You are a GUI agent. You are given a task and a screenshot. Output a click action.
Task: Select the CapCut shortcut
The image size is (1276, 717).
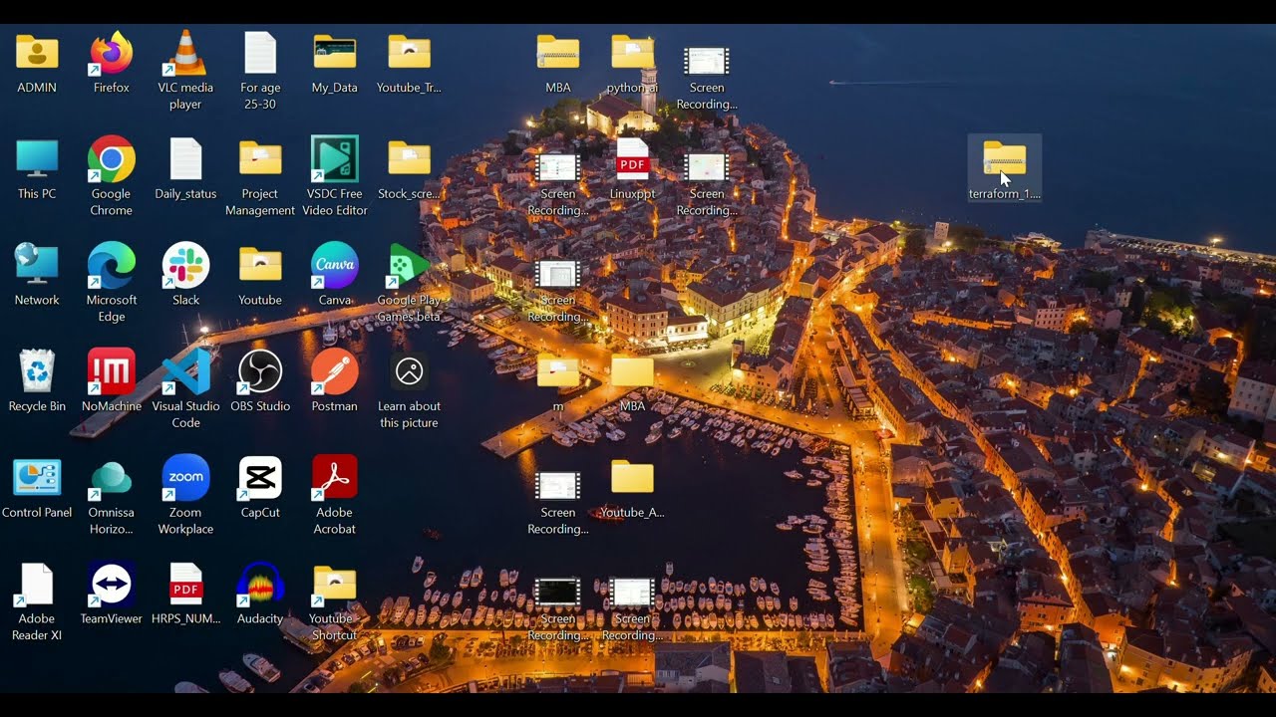260,488
